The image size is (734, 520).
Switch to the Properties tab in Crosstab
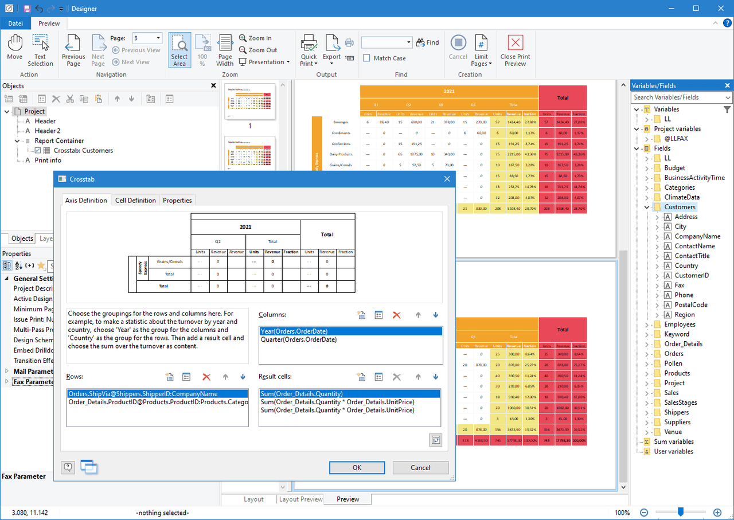point(177,200)
